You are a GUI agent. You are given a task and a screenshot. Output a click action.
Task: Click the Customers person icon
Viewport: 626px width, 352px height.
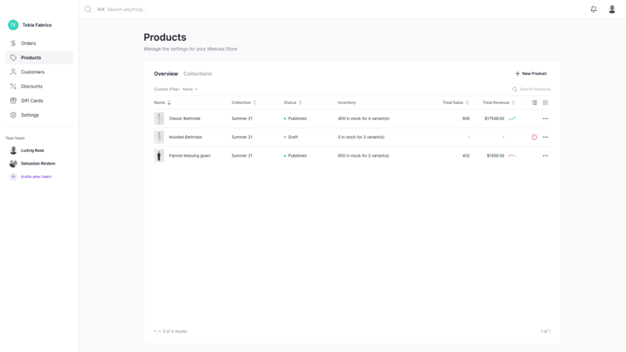click(13, 72)
